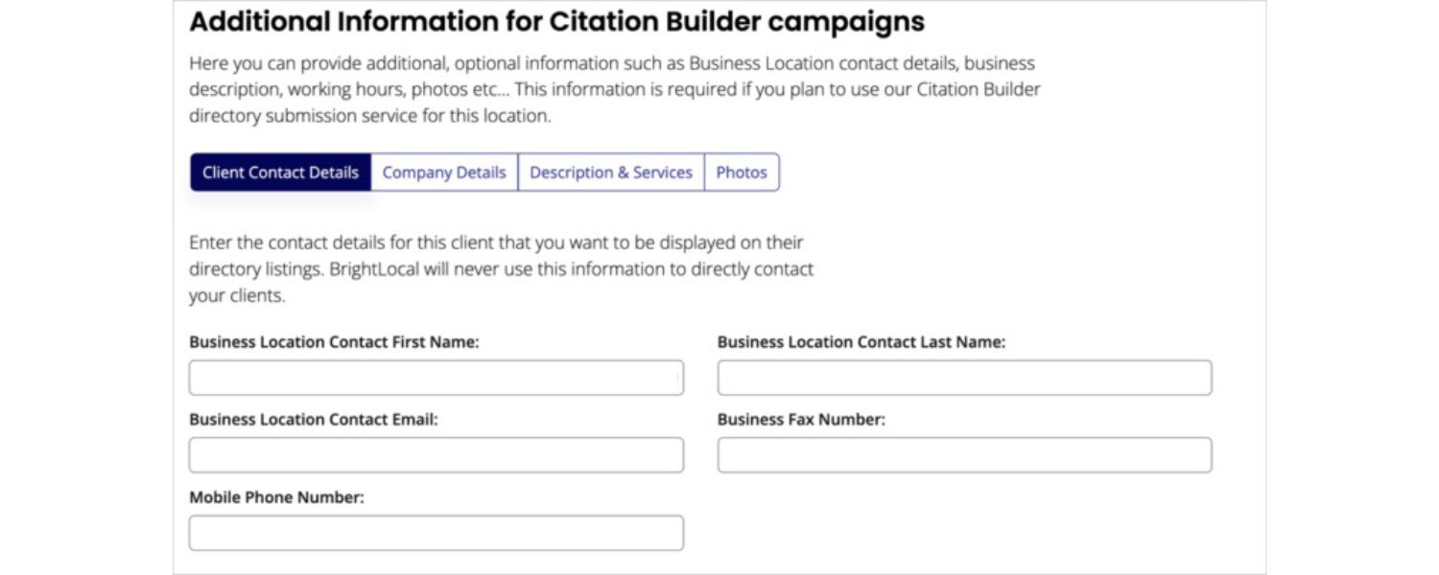Click the Business Location Contact Last Name label
This screenshot has width=1439, height=575.
pos(861,341)
